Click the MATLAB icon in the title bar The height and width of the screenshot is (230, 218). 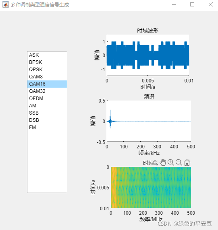(6, 5)
